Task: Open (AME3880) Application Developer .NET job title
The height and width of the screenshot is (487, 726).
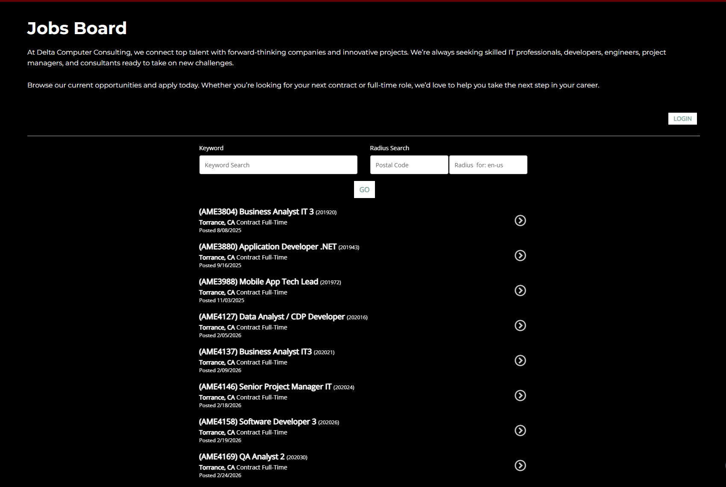Action: coord(268,247)
